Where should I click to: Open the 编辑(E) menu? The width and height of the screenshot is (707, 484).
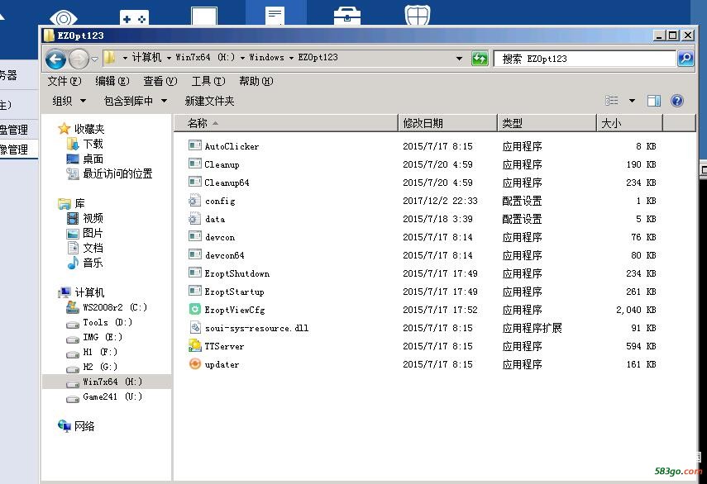click(x=112, y=81)
